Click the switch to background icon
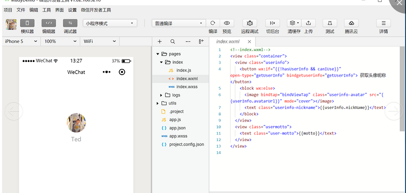Screen dimensions: 406x193 (x=273, y=23)
